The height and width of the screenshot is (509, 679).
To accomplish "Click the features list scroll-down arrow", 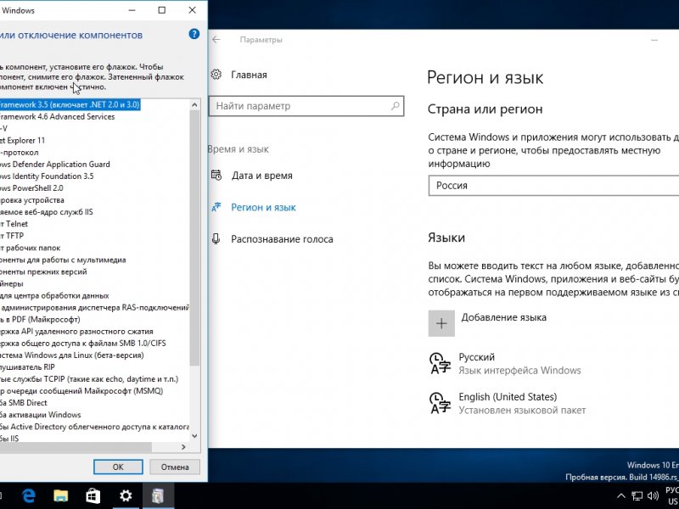I will click(x=194, y=436).
